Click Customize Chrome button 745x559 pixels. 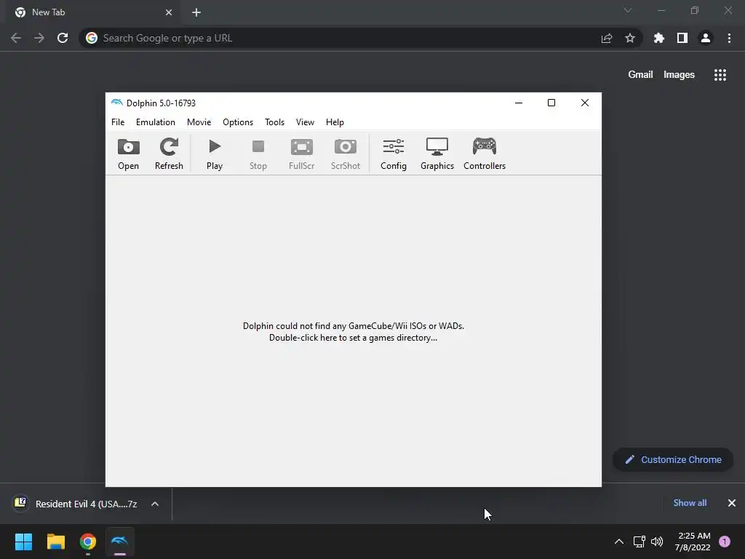(x=673, y=460)
